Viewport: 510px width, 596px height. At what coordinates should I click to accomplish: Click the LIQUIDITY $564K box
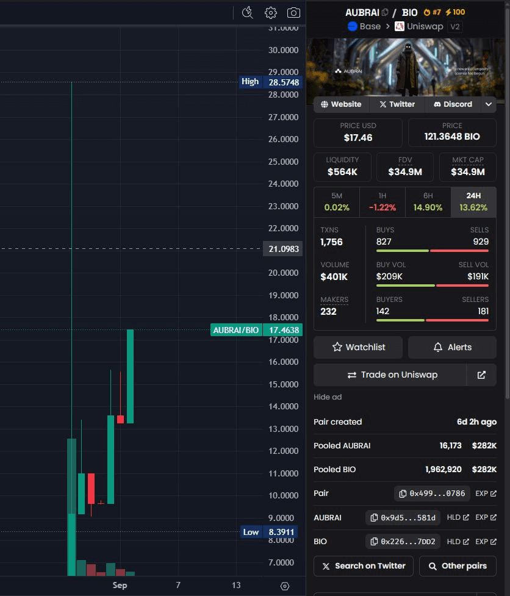point(342,167)
